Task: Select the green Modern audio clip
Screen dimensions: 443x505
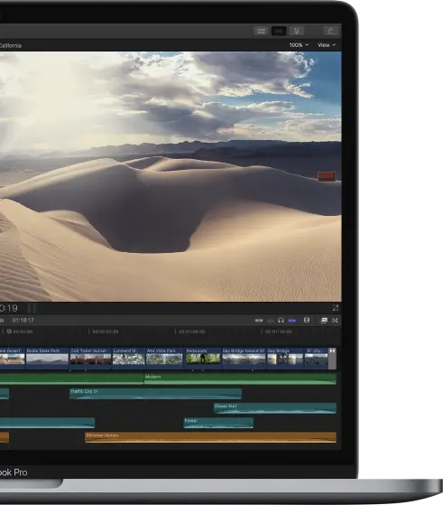Action: (240, 379)
